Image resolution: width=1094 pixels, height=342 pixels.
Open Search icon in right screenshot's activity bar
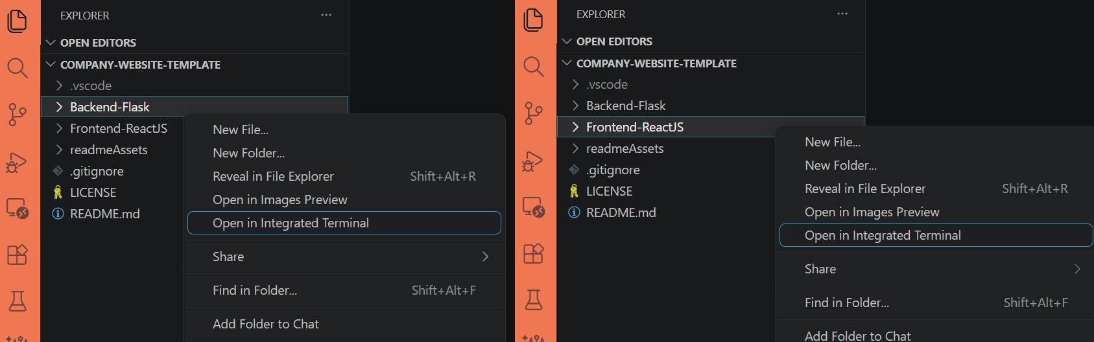tap(534, 66)
